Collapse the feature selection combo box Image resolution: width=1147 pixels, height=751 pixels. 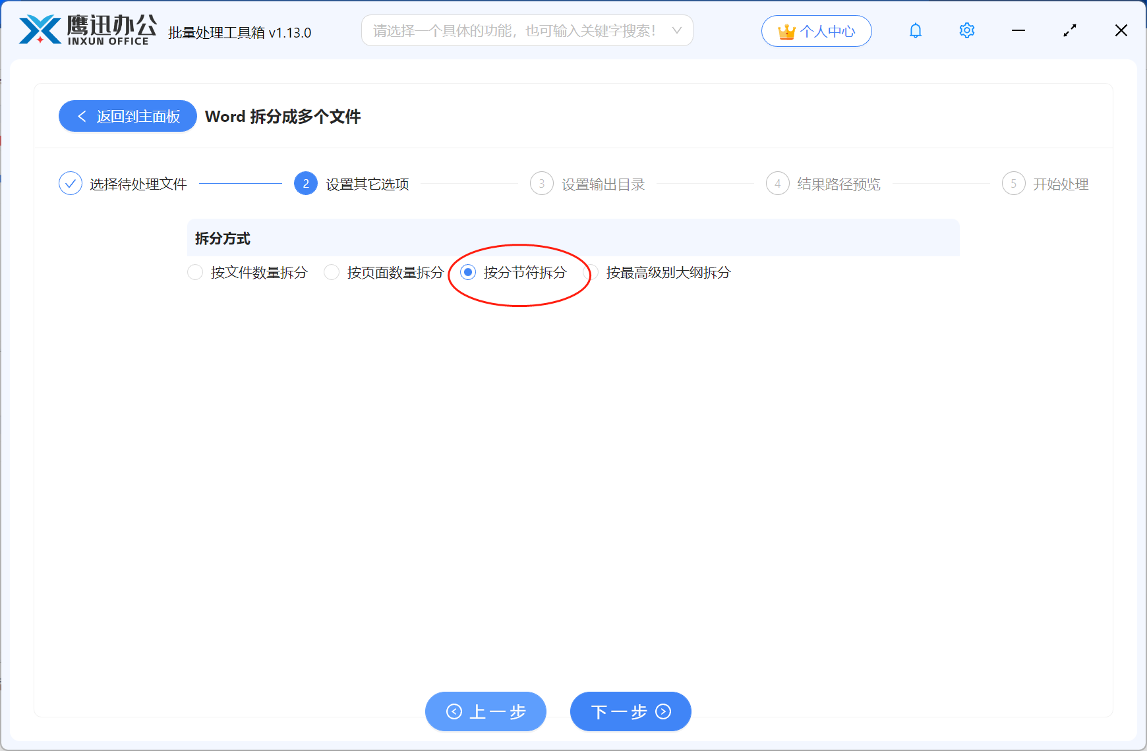tap(677, 30)
